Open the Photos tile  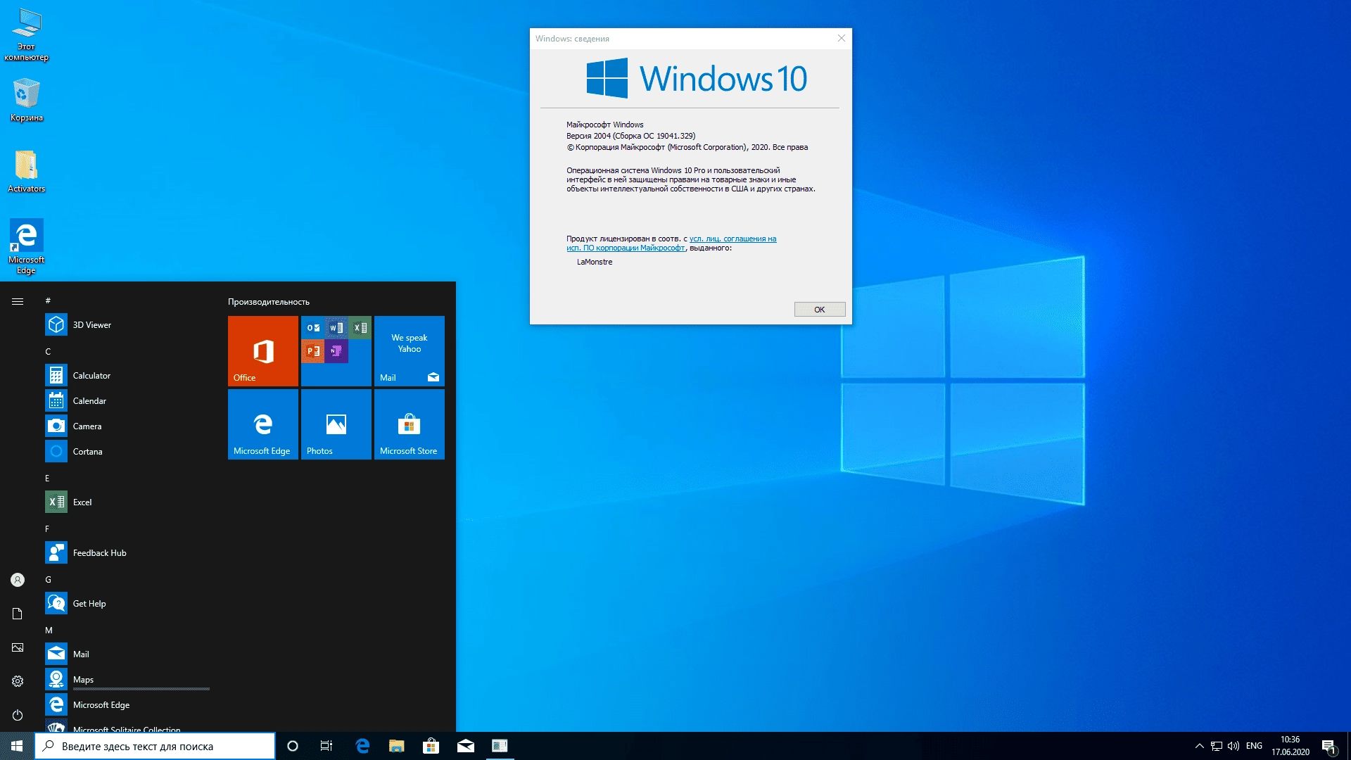336,424
